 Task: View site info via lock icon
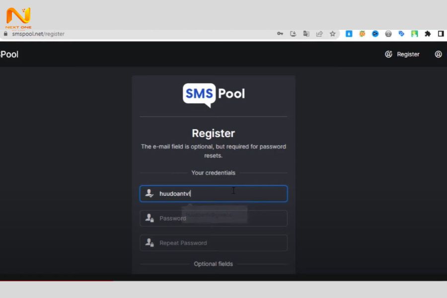6,34
